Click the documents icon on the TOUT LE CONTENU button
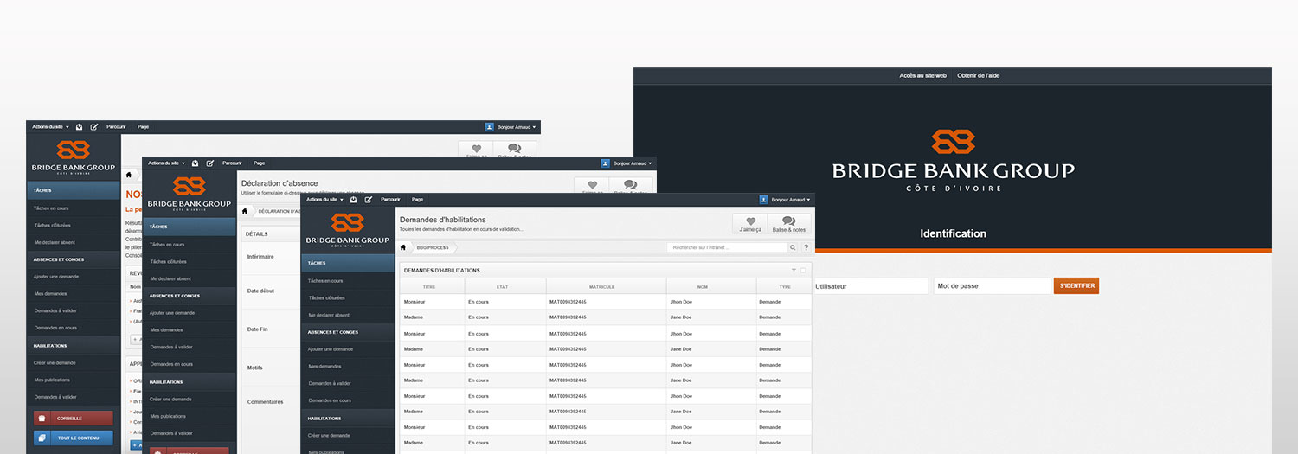The image size is (1298, 454). pyautogui.click(x=42, y=438)
